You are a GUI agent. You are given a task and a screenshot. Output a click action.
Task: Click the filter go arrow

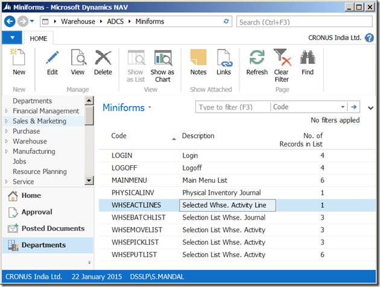(354, 107)
